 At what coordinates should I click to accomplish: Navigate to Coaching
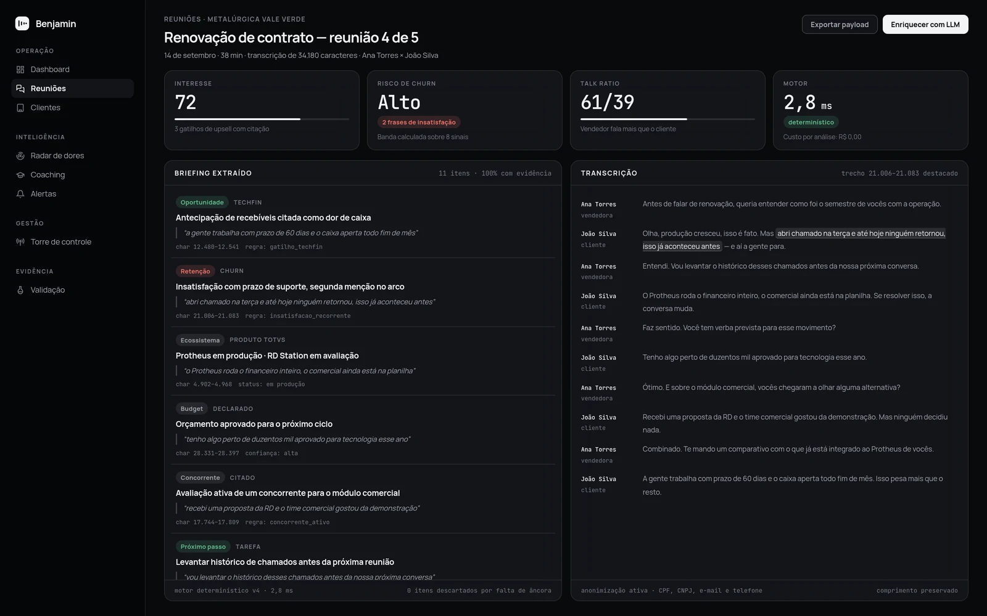72,175
